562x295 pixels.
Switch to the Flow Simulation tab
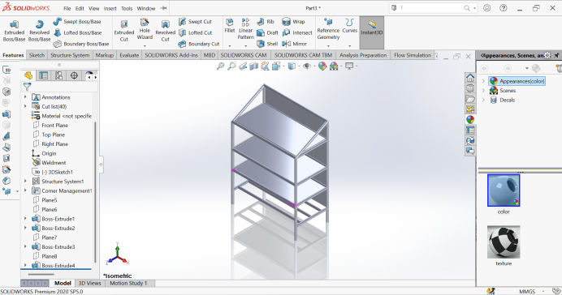click(x=413, y=55)
